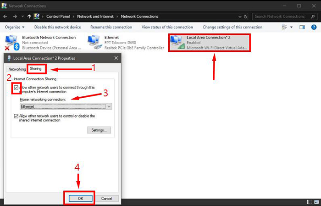Click Cancel in the Properties dialog
321x206 pixels.
[x=106, y=198]
